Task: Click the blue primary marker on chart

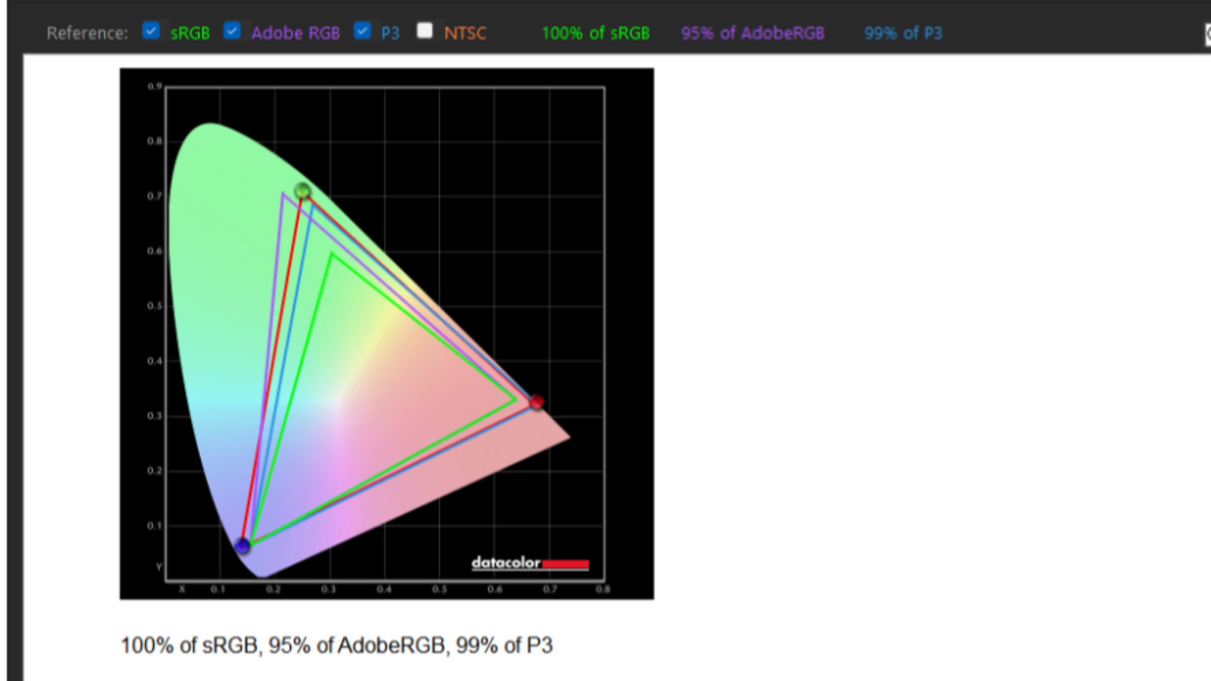Action: pyautogui.click(x=242, y=545)
